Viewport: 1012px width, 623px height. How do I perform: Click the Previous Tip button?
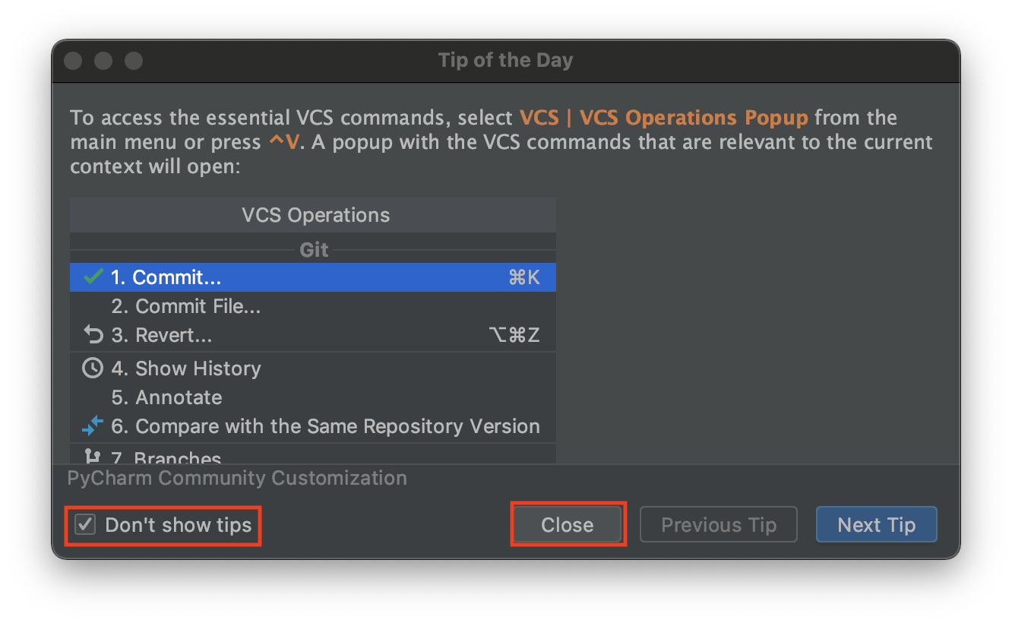(x=719, y=525)
